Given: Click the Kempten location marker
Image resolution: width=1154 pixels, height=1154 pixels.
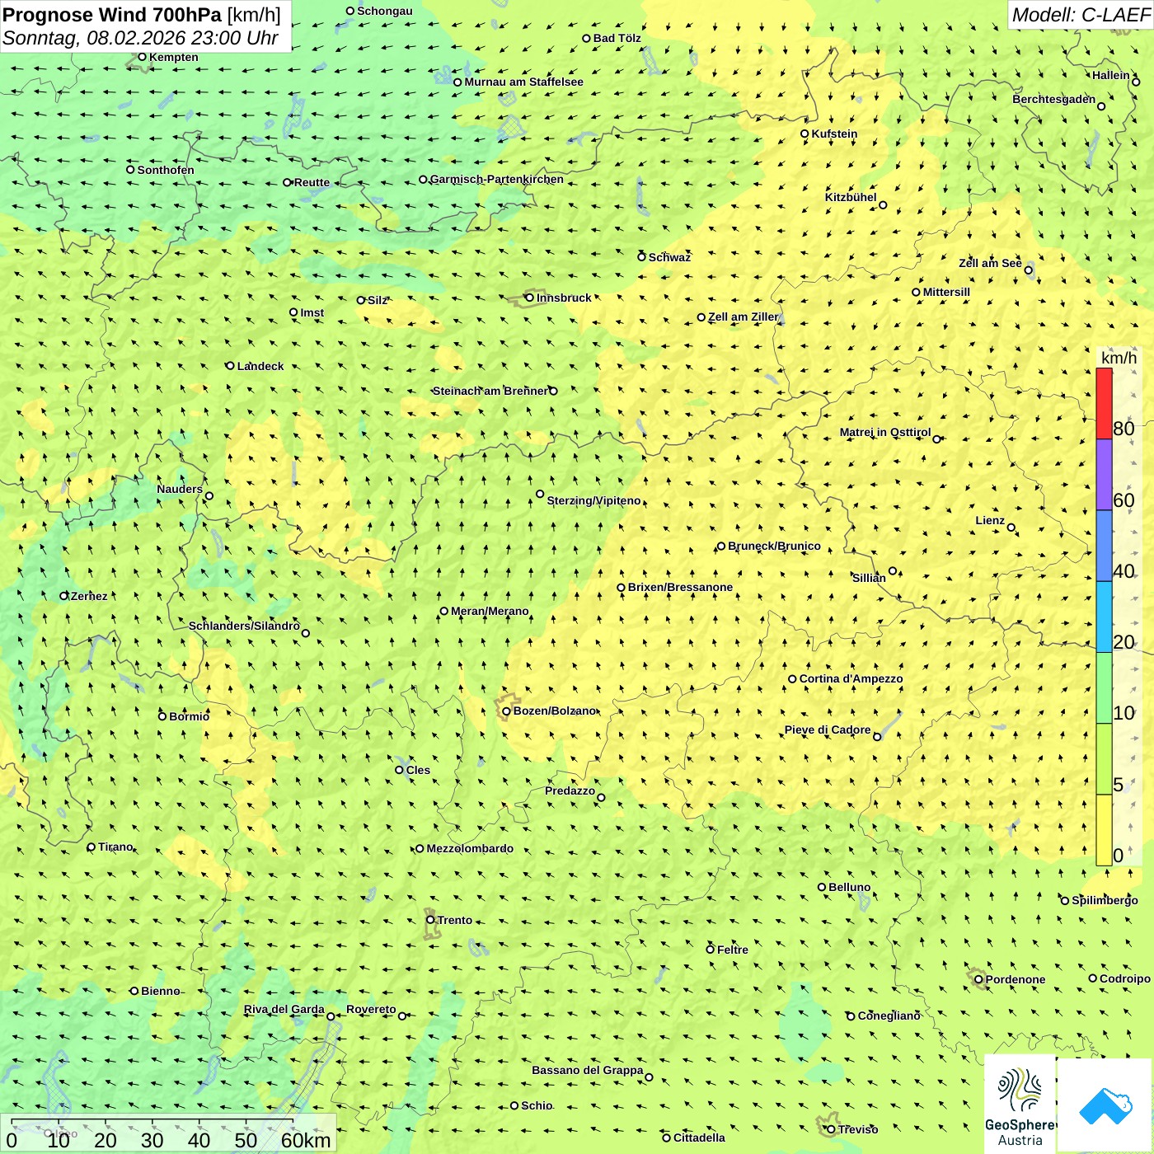Looking at the screenshot, I should tap(142, 57).
